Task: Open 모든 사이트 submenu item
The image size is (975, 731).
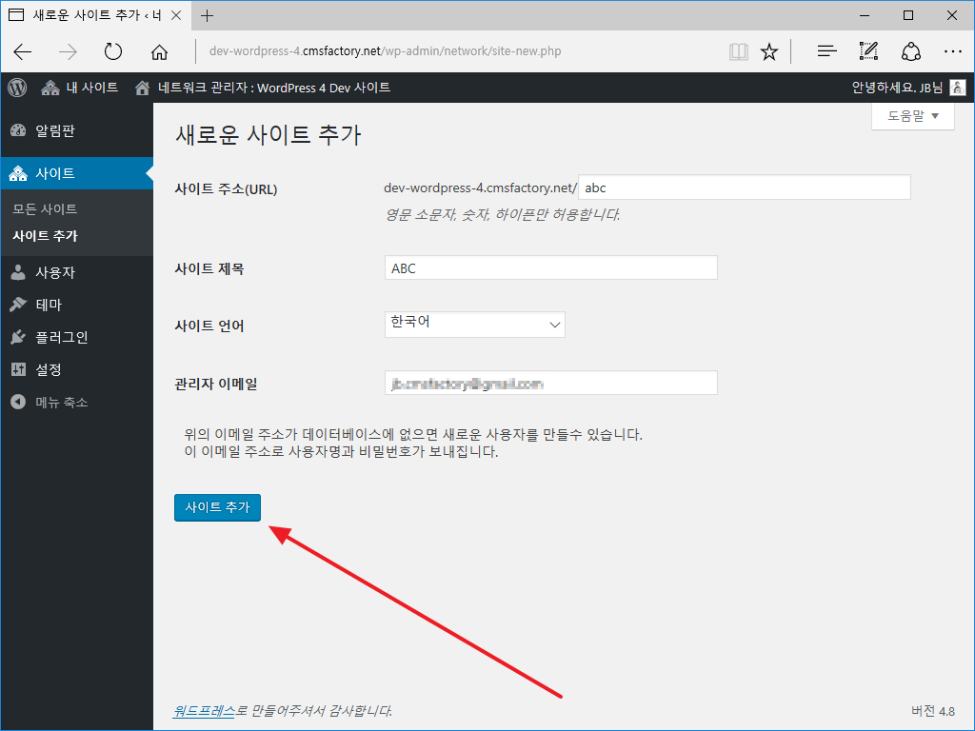Action: (45, 208)
